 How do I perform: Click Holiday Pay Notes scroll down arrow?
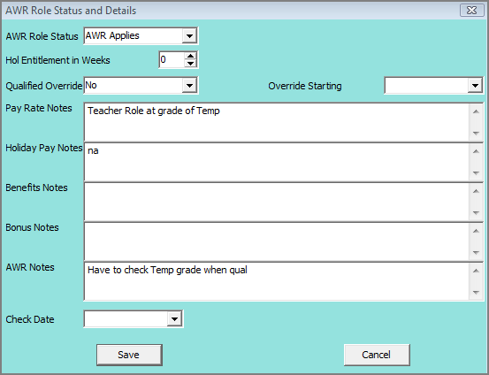pyautogui.click(x=476, y=172)
